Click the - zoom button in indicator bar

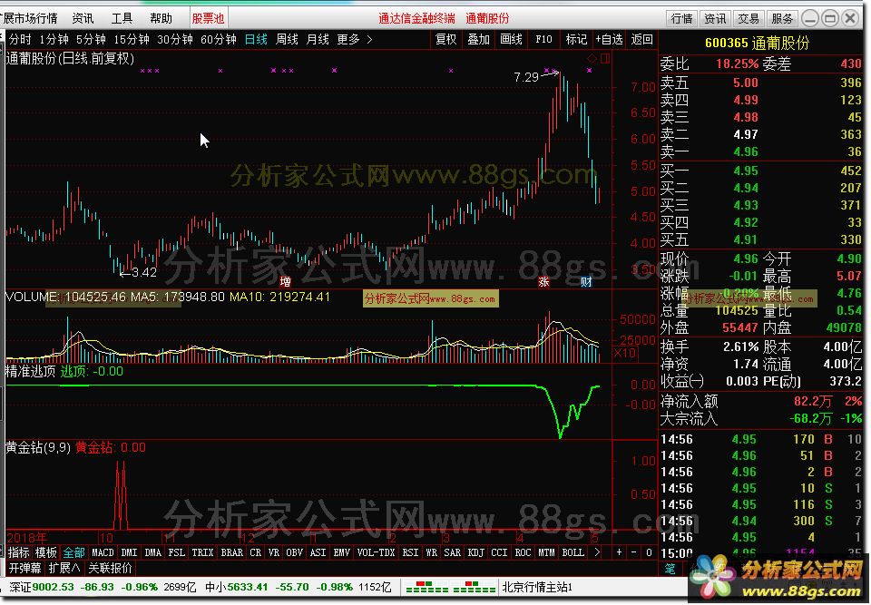pyautogui.click(x=634, y=552)
